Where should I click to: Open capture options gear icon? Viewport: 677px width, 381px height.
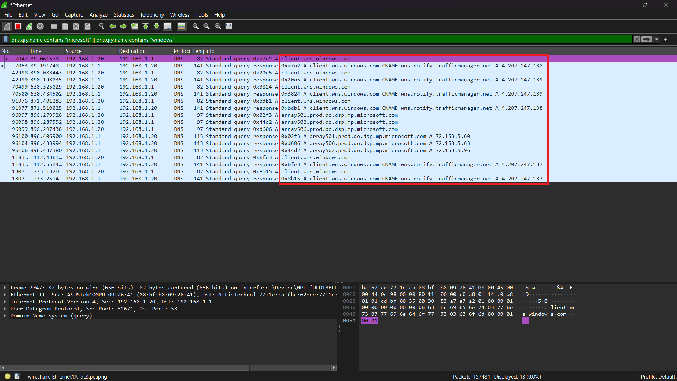40,26
